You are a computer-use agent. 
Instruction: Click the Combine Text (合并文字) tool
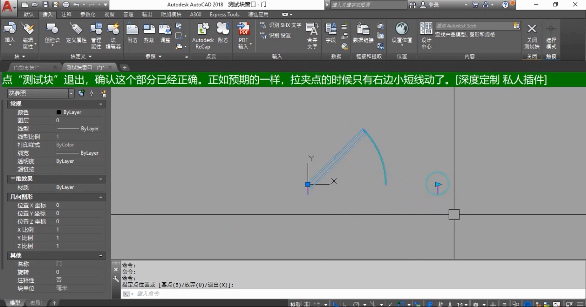[x=312, y=36]
